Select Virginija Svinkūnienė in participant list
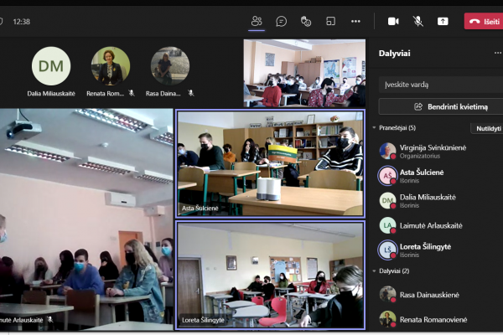 tap(437, 151)
